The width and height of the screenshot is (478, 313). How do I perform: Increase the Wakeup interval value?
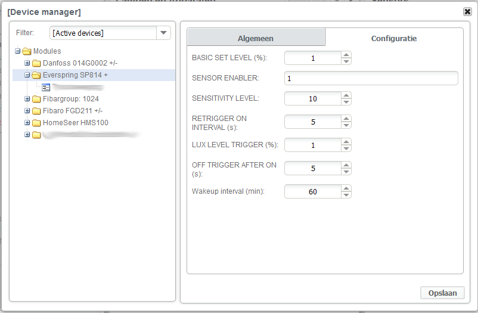point(346,188)
